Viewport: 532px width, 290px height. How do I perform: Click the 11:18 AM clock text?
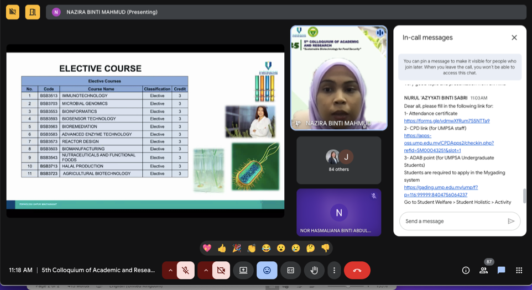pyautogui.click(x=20, y=270)
